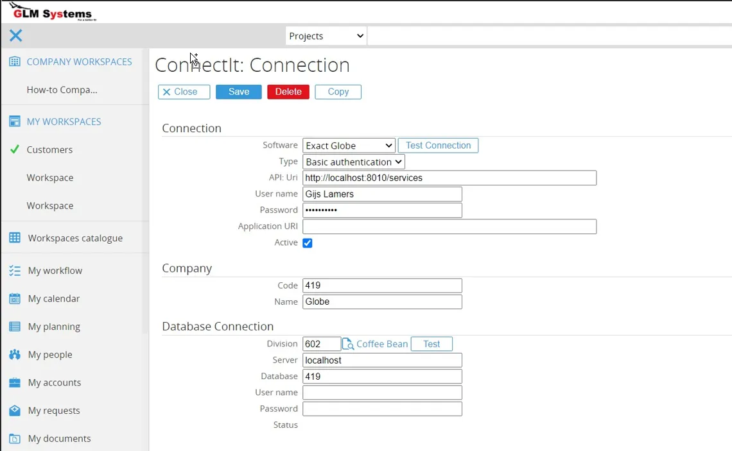
Task: Click the My workflow checklist icon
Action: coord(15,271)
